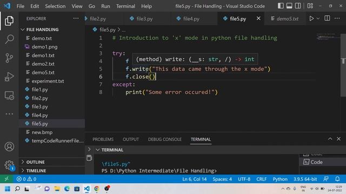Expand the terminal side chevron

[89, 149]
